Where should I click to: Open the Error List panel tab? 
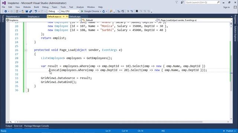tap(18, 126)
